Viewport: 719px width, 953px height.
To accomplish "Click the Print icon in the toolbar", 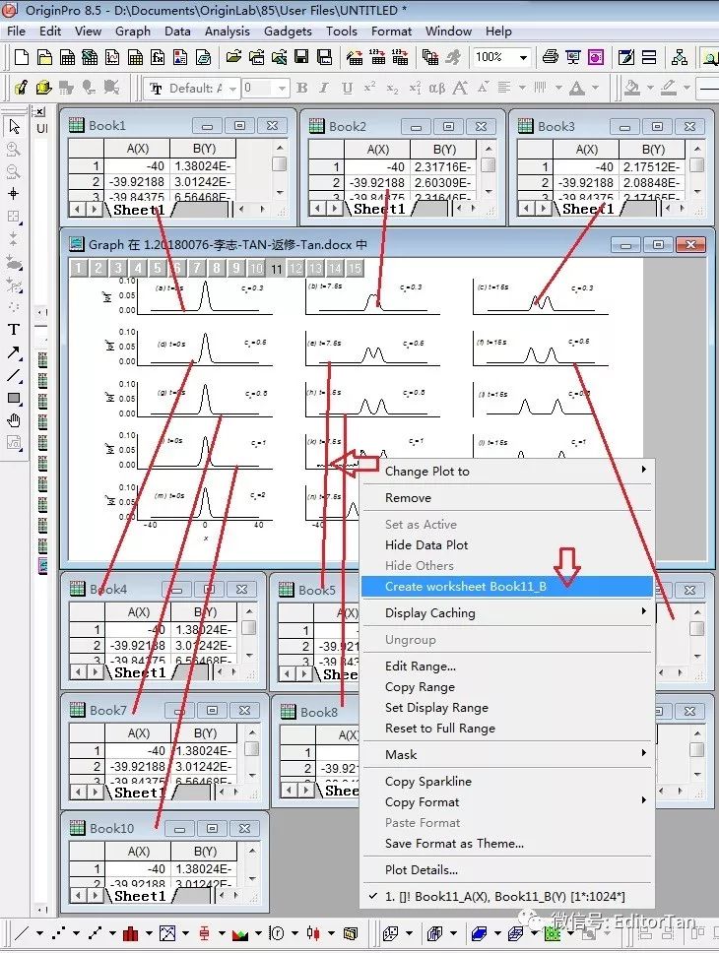I will pos(550,57).
